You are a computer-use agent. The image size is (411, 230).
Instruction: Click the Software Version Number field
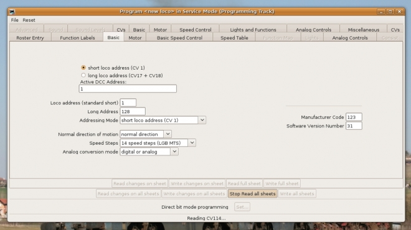click(x=354, y=126)
